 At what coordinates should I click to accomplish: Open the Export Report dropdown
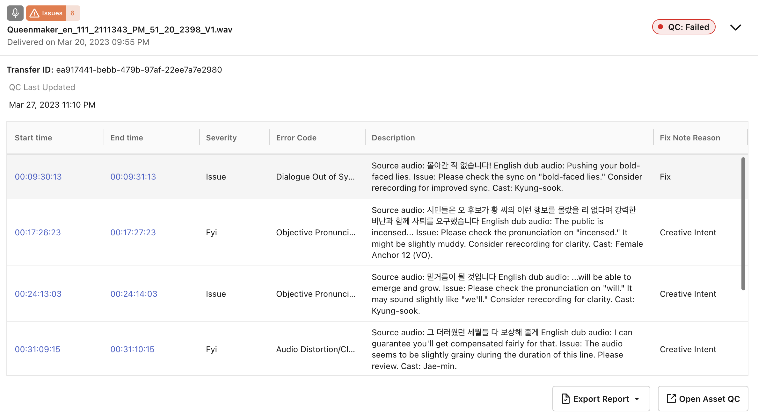[x=601, y=399]
